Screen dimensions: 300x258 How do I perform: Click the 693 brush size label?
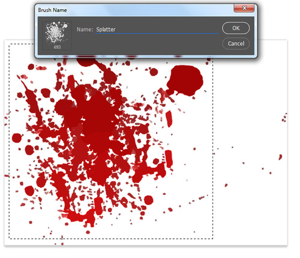click(x=57, y=47)
